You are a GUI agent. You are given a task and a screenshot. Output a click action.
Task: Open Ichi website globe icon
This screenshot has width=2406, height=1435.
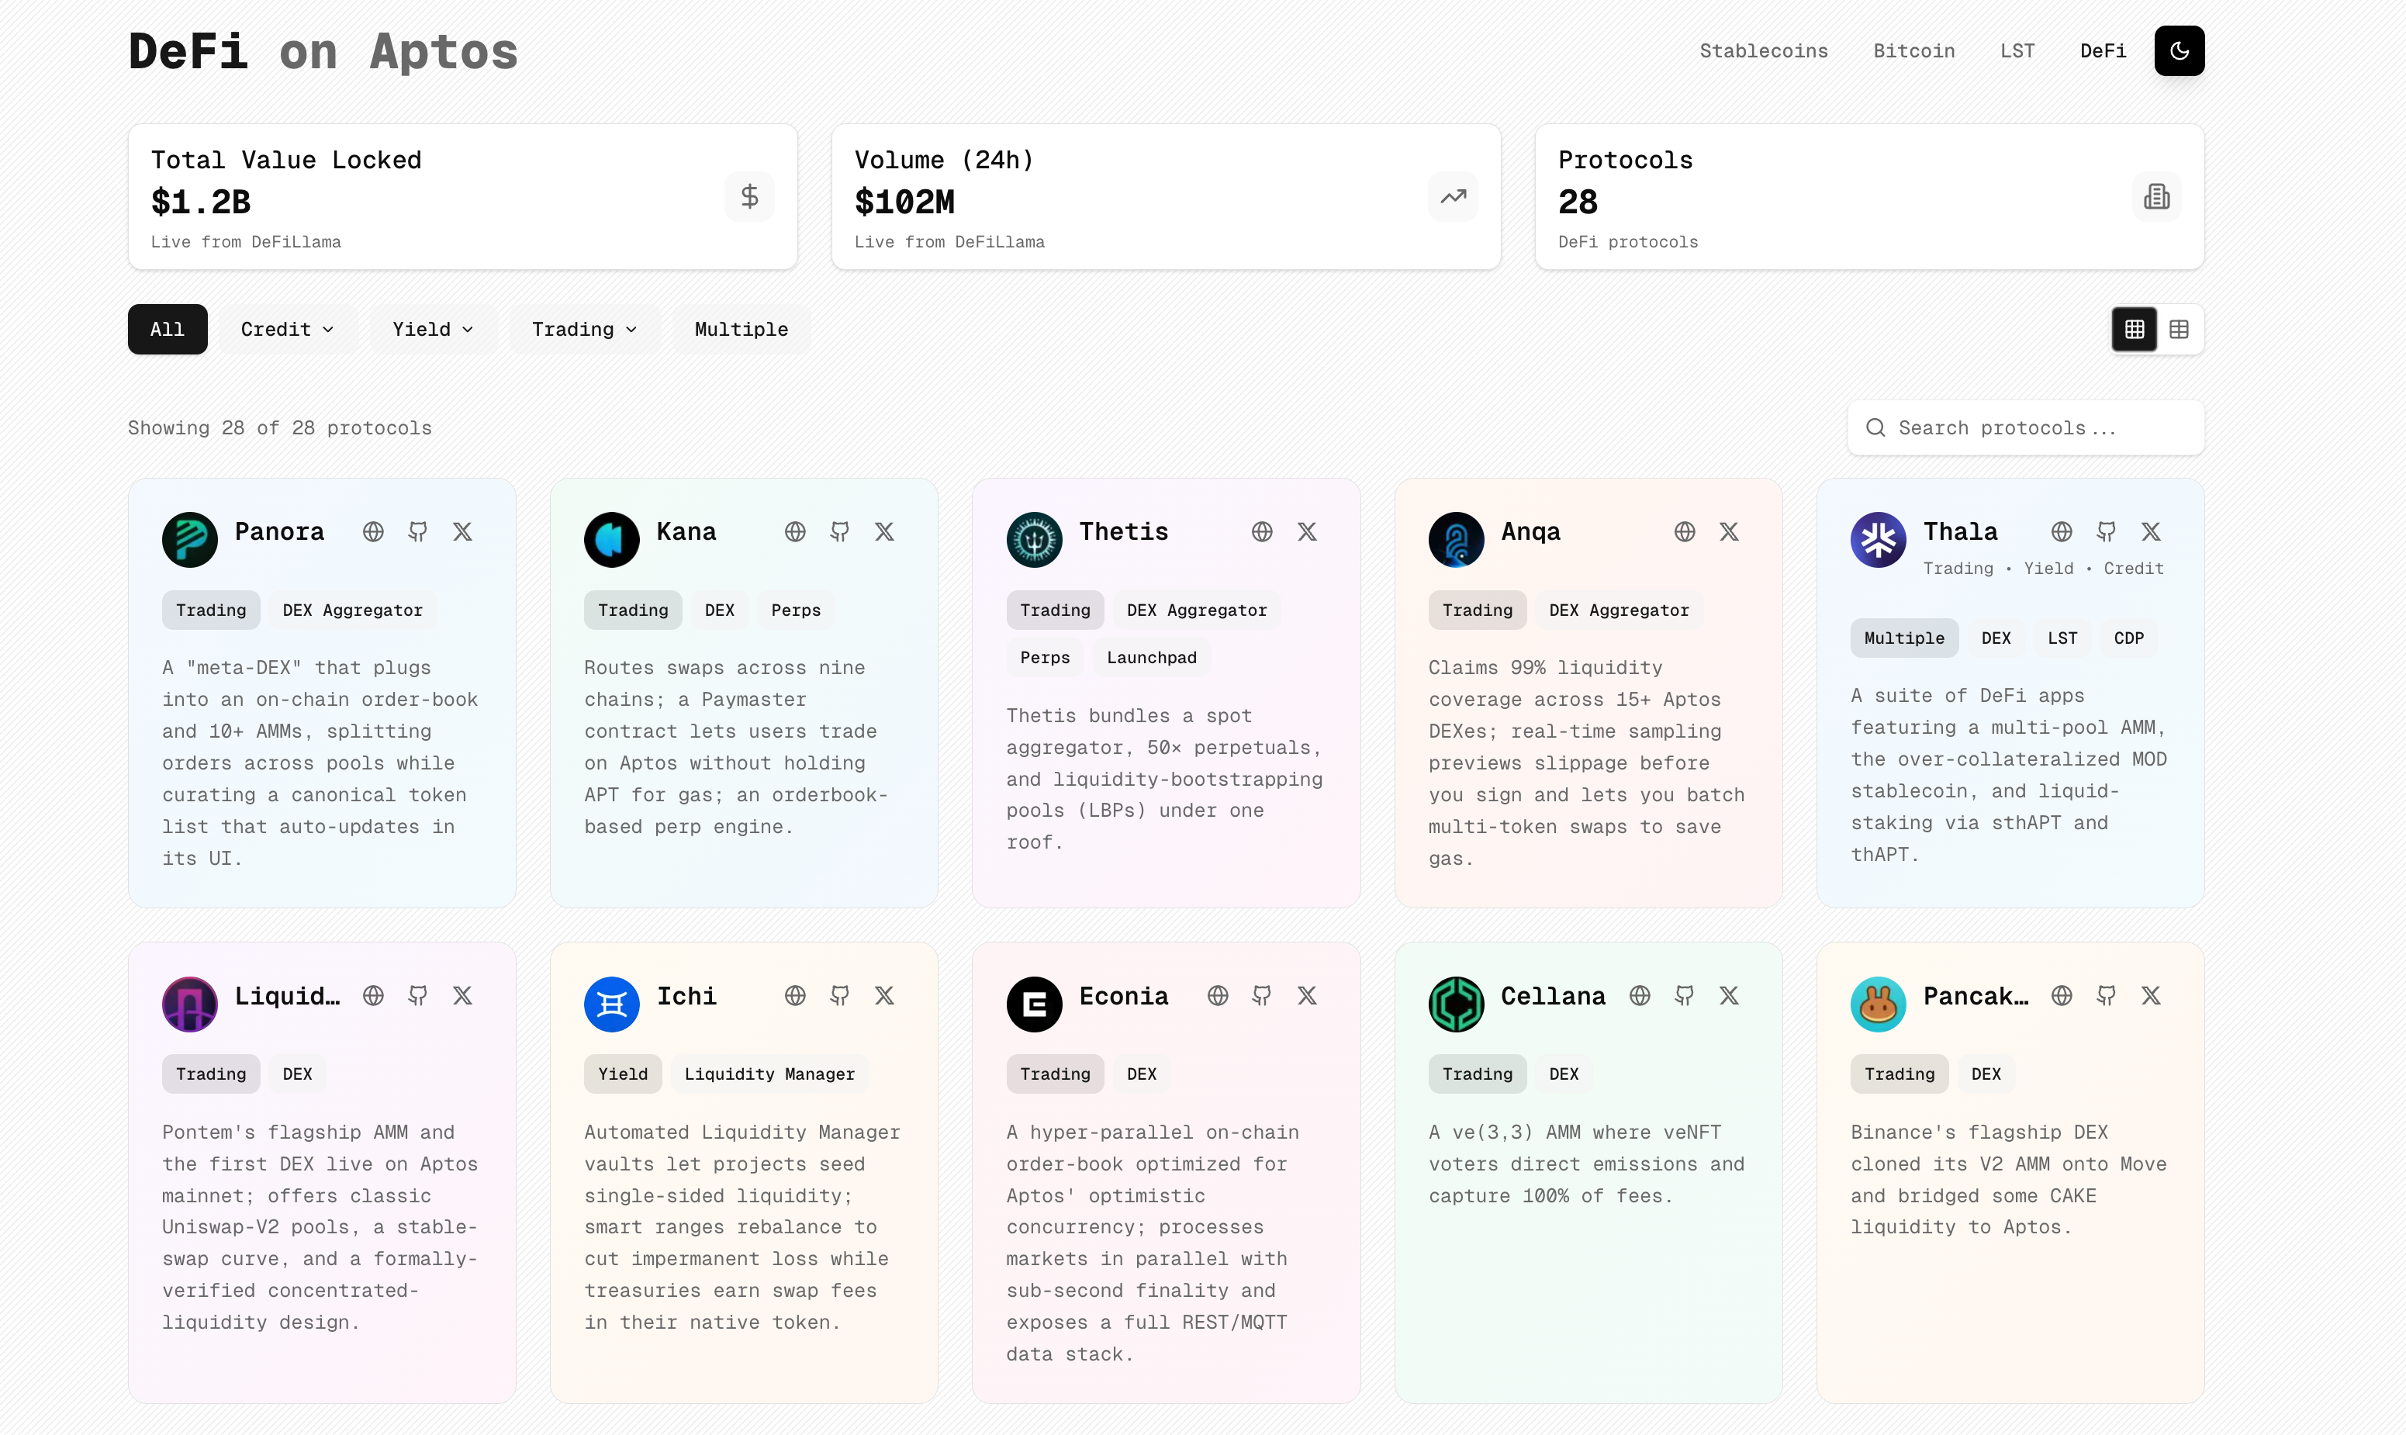click(794, 996)
